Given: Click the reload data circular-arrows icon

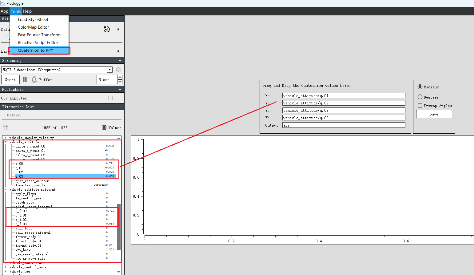Looking at the screenshot, I should point(107,29).
